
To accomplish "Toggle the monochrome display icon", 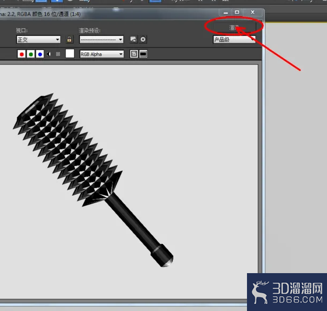I will (58, 54).
